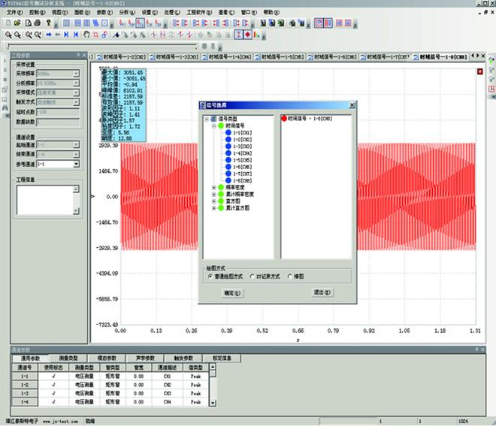496x426 pixels.
Task: Click the red 1-8[CH8] signal icon
Action: [283, 119]
